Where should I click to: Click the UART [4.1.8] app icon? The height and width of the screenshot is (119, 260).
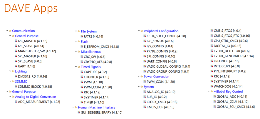[x=16, y=66]
